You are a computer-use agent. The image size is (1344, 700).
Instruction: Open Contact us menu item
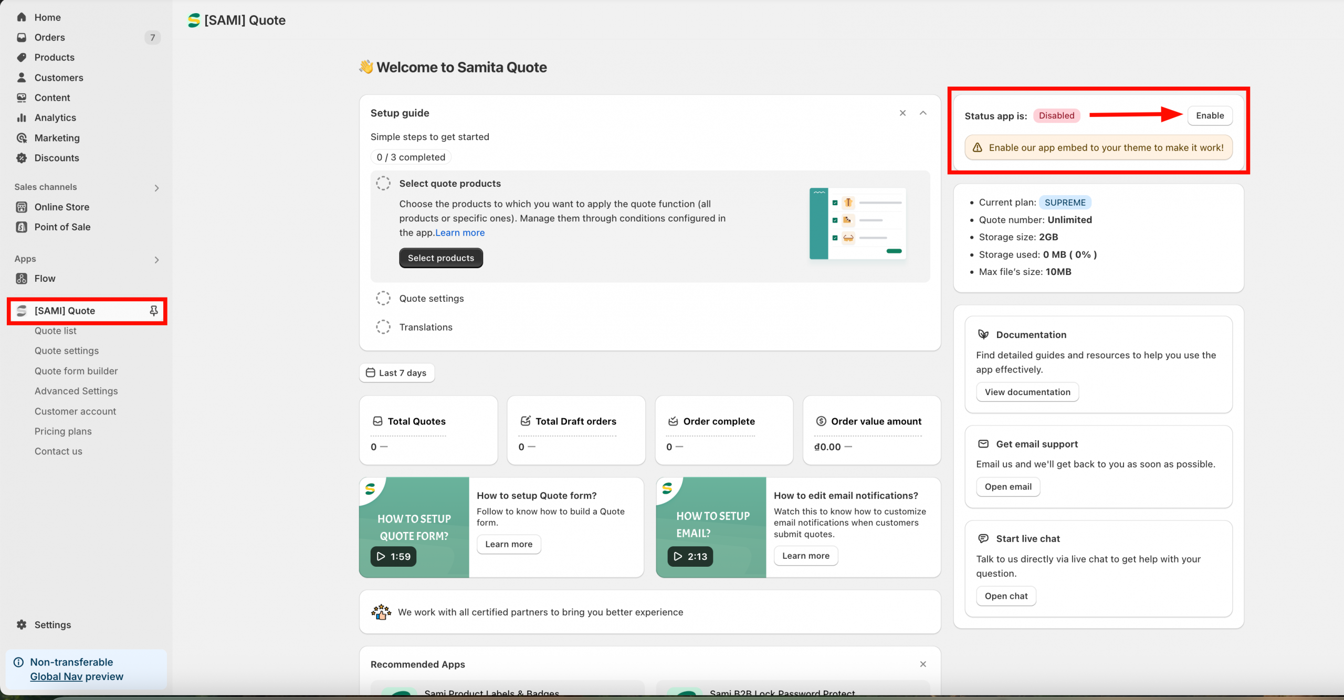point(58,451)
